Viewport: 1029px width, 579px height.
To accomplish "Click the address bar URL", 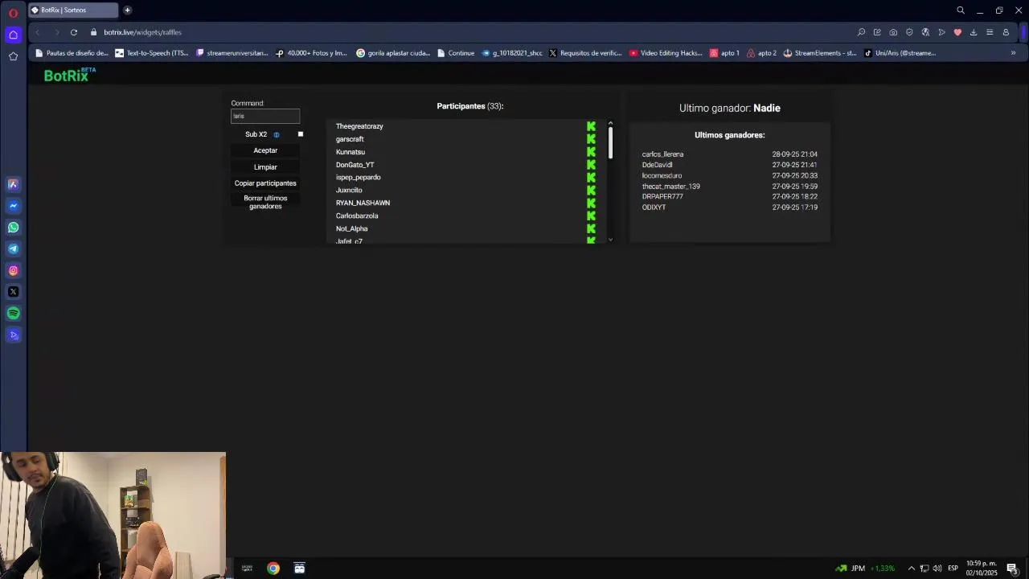I will click(x=142, y=32).
